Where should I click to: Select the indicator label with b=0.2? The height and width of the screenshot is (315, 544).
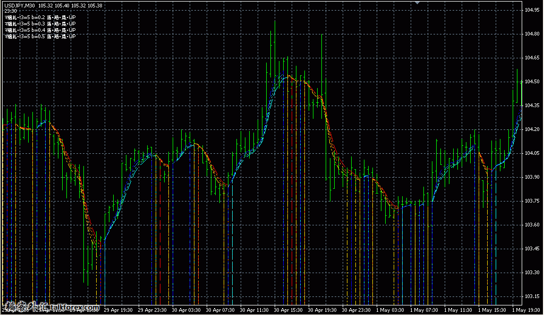(x=40, y=17)
